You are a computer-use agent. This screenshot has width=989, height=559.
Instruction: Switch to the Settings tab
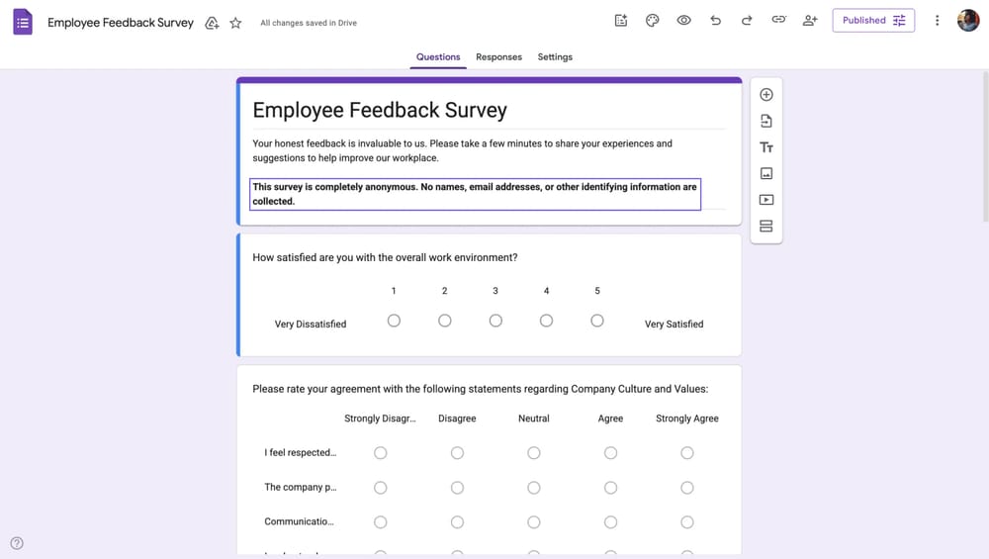555,57
